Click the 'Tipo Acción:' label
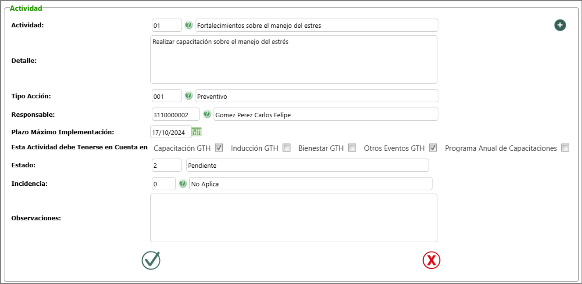582x284 pixels. pyautogui.click(x=31, y=96)
